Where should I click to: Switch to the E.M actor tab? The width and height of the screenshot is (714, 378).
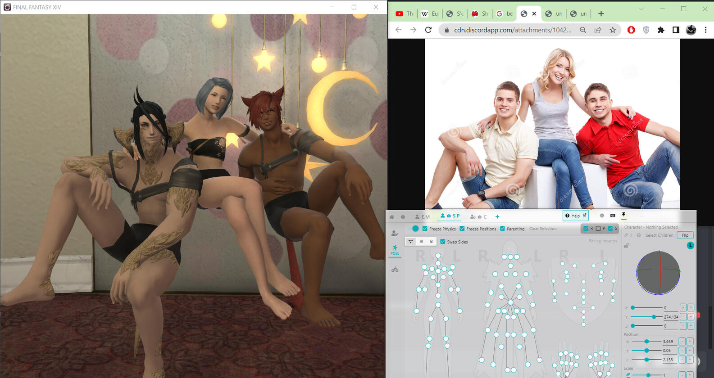pos(422,217)
